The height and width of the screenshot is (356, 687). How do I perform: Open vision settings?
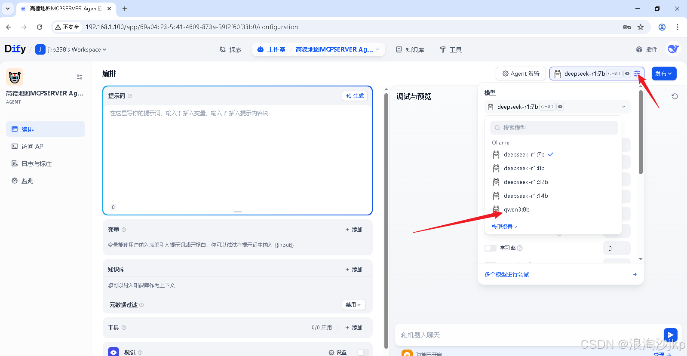(337, 353)
